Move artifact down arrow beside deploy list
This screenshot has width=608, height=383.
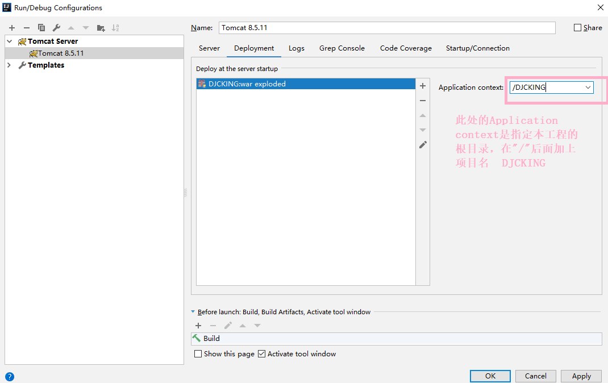click(x=423, y=130)
